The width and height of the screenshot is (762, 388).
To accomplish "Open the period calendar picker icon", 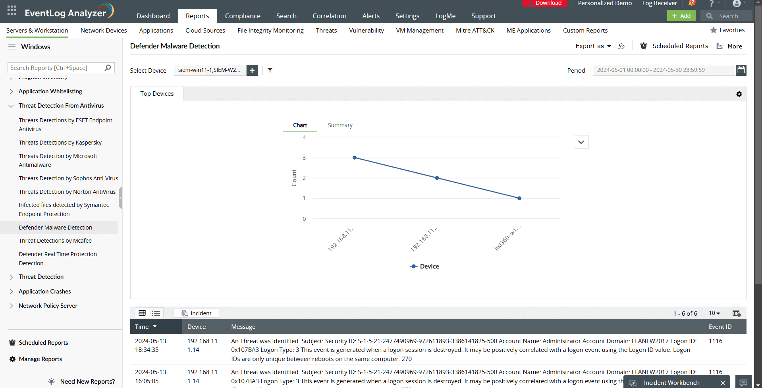I will [x=741, y=70].
